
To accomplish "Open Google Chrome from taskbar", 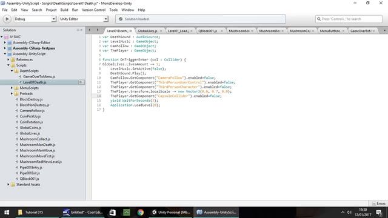I will (141, 213).
